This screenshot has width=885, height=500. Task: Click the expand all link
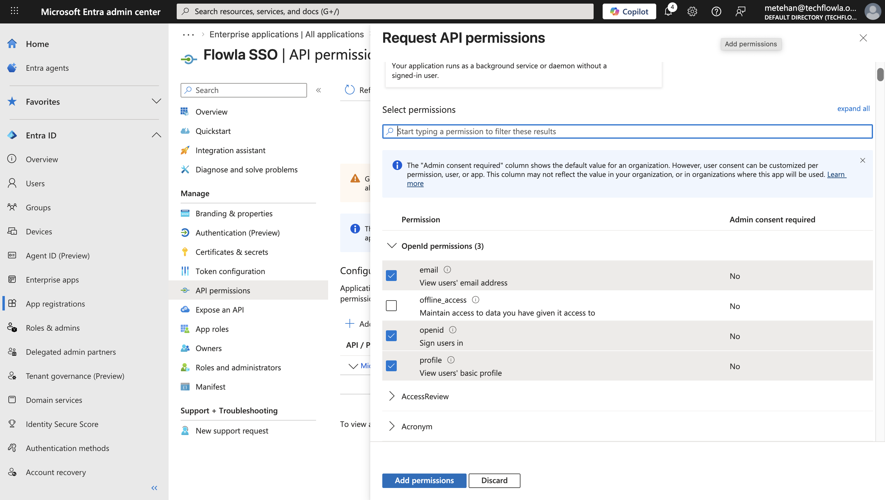click(x=853, y=109)
